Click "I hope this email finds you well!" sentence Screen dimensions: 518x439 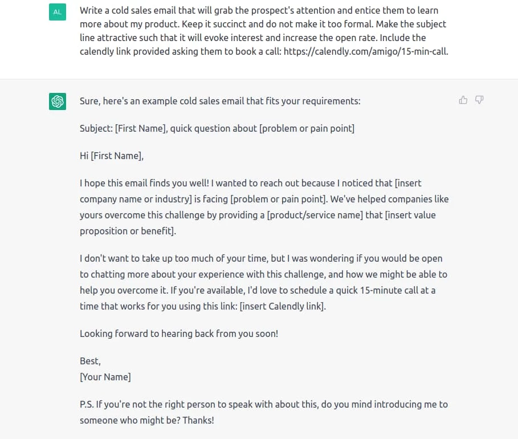(144, 183)
